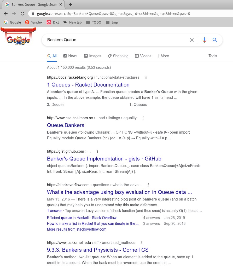Open the Yandex bookmark
Image resolution: width=233 pixels, height=269 pixels.
[x=34, y=22]
